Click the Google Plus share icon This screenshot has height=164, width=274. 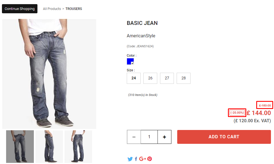(x=143, y=159)
